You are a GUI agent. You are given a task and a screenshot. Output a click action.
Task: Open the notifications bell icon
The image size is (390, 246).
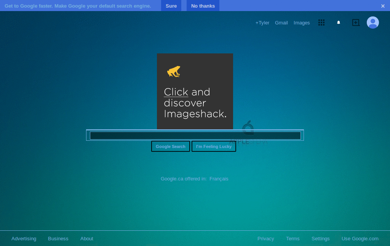pyautogui.click(x=339, y=23)
